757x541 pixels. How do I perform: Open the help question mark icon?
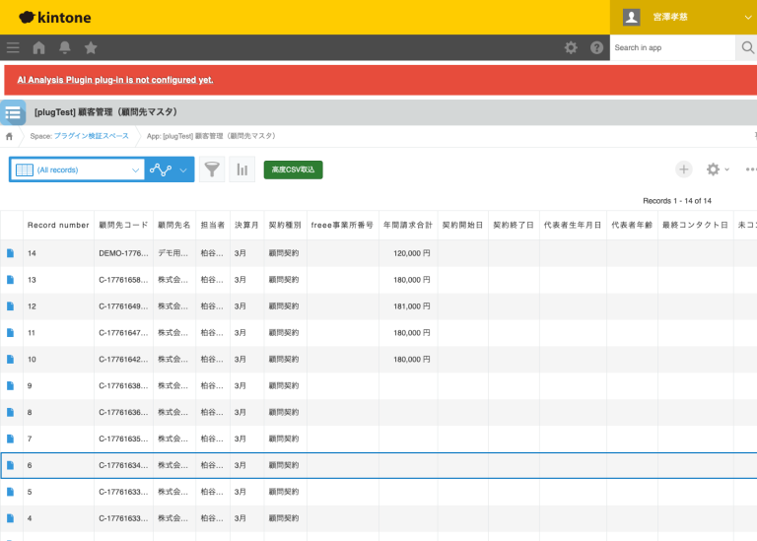(x=596, y=47)
